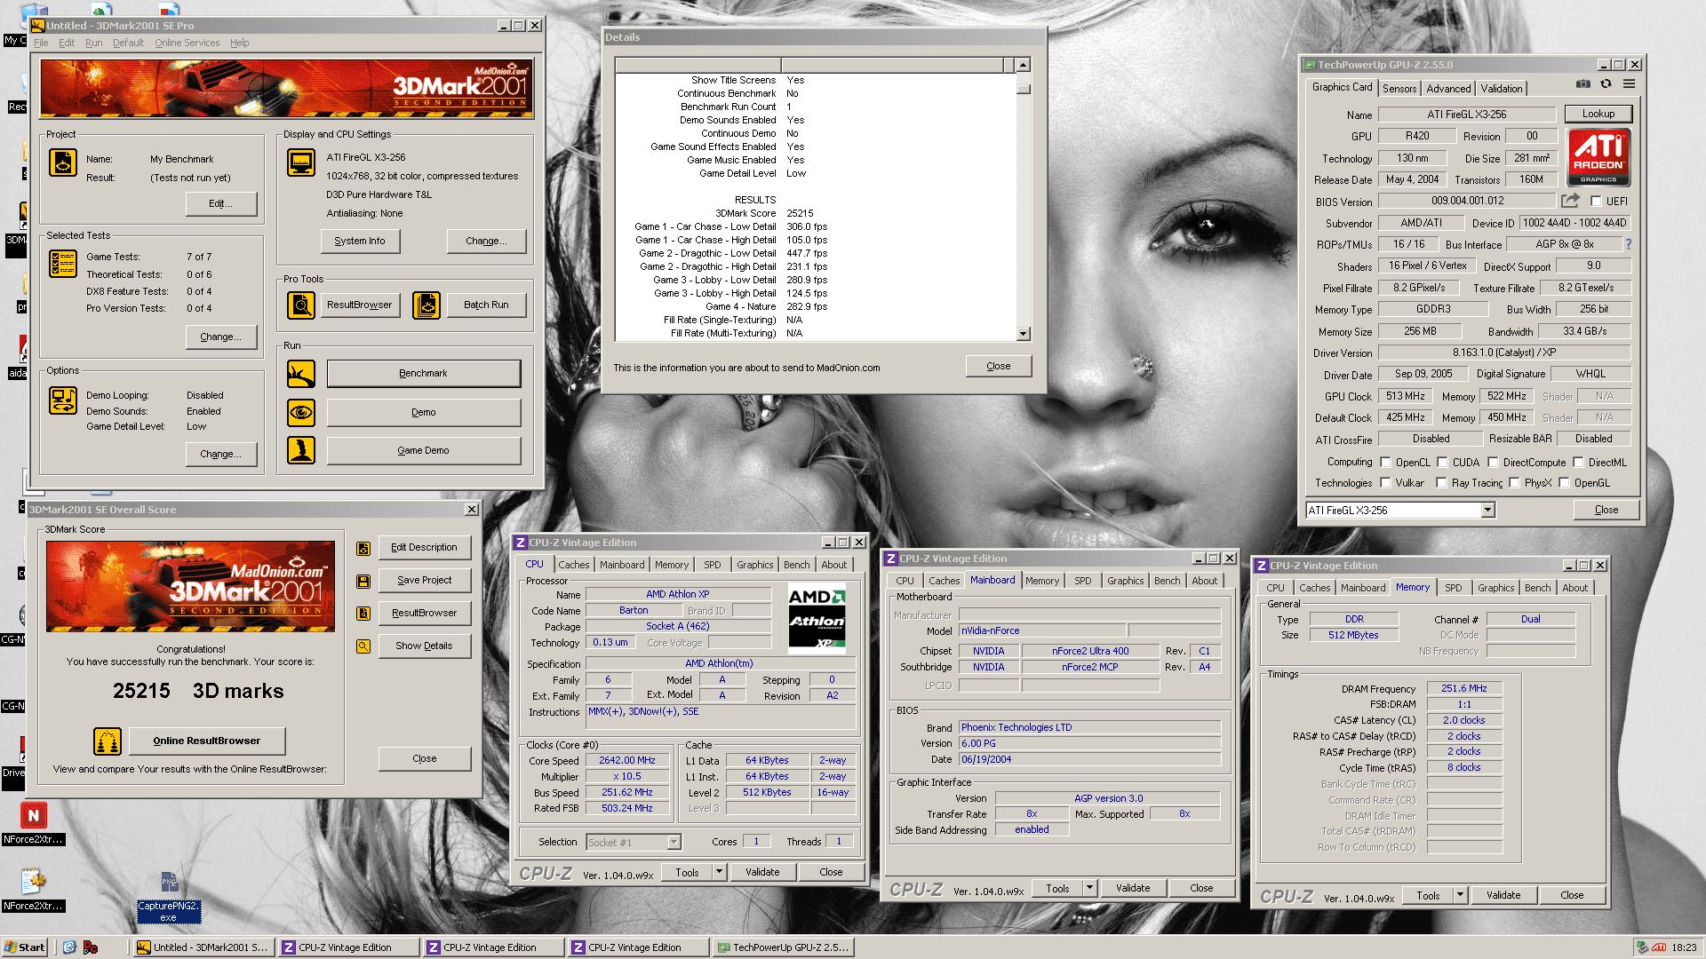Image resolution: width=1706 pixels, height=959 pixels.
Task: Click the Selected Tests checklist icon
Action: coord(63,264)
